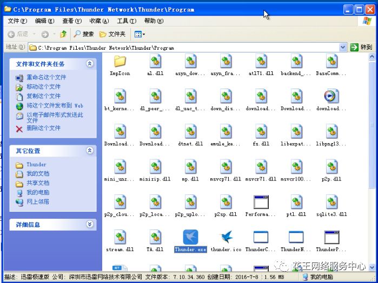Expand the 详细信息 panel

click(90, 224)
